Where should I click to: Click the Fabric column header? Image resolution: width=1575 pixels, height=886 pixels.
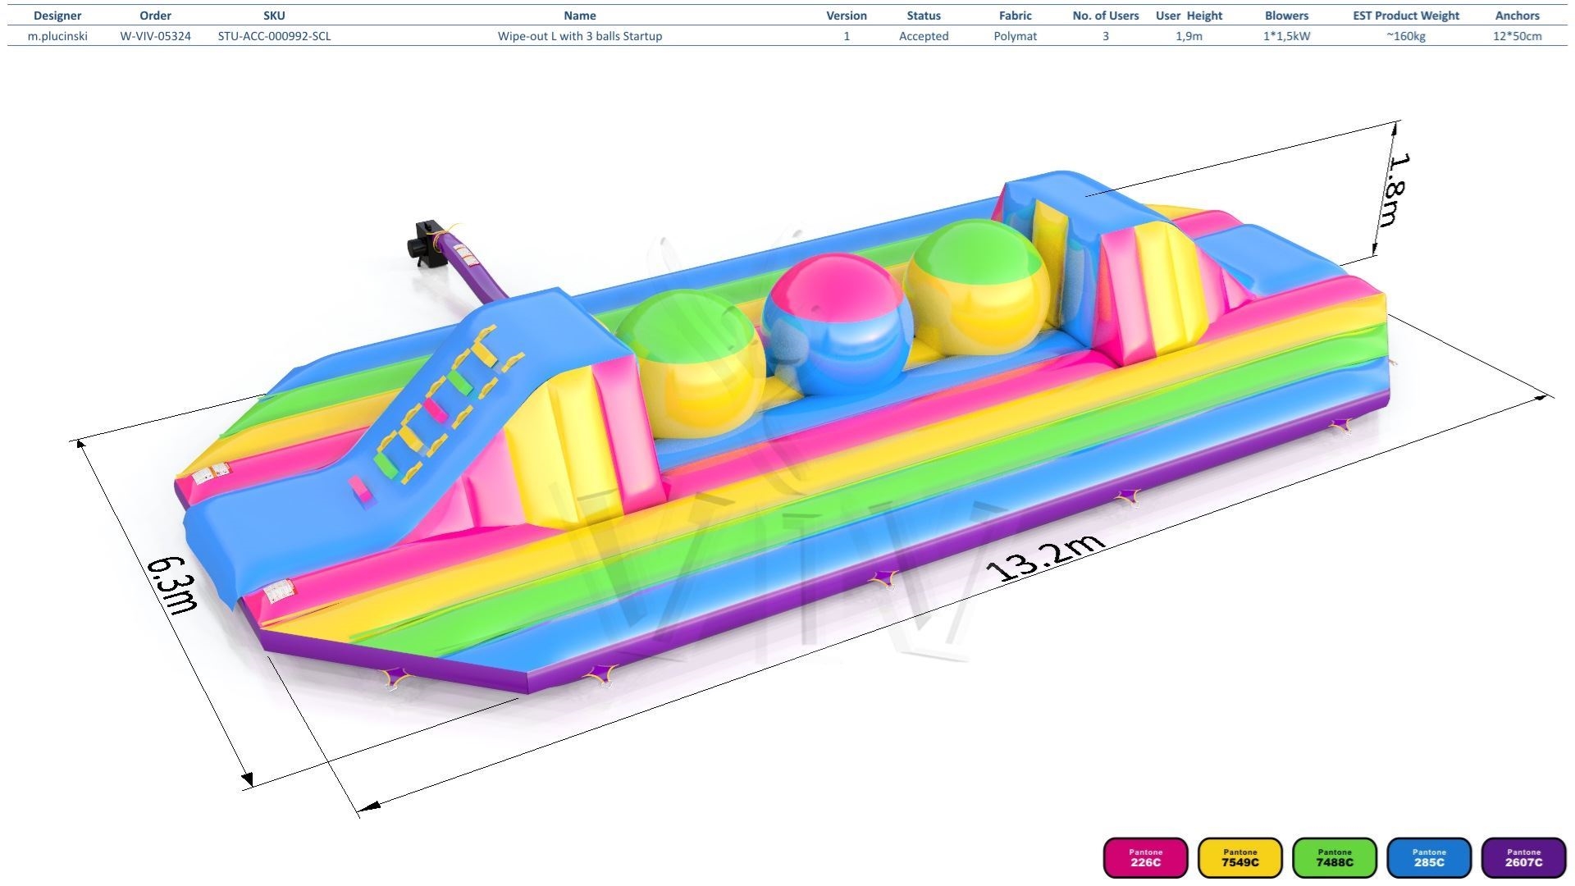[1016, 16]
